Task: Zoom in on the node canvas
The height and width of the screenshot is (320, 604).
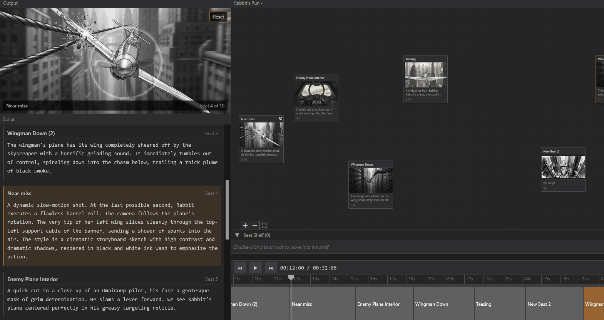Action: pyautogui.click(x=245, y=225)
